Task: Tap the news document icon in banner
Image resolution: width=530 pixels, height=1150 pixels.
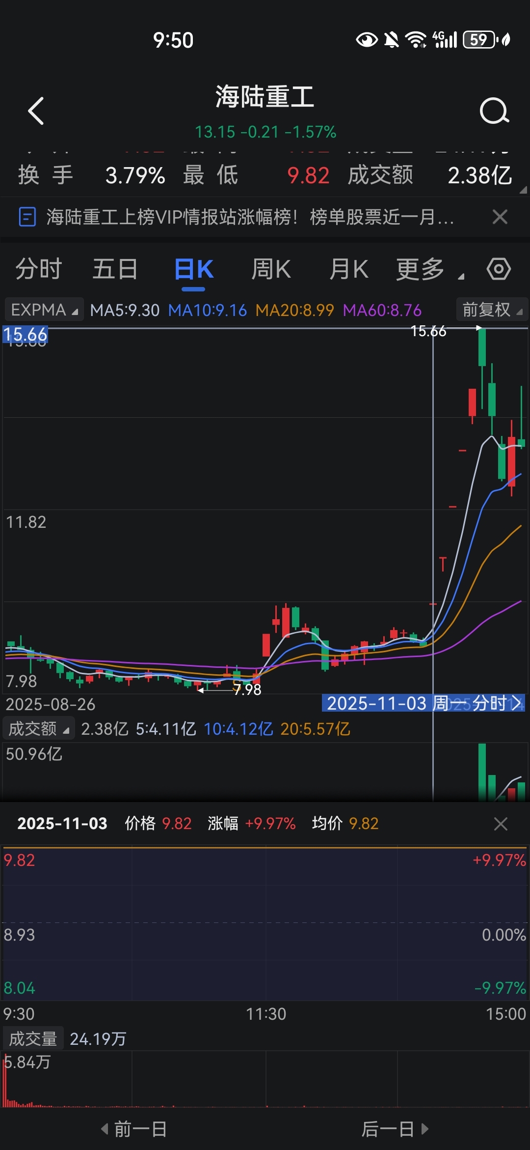Action: [27, 217]
